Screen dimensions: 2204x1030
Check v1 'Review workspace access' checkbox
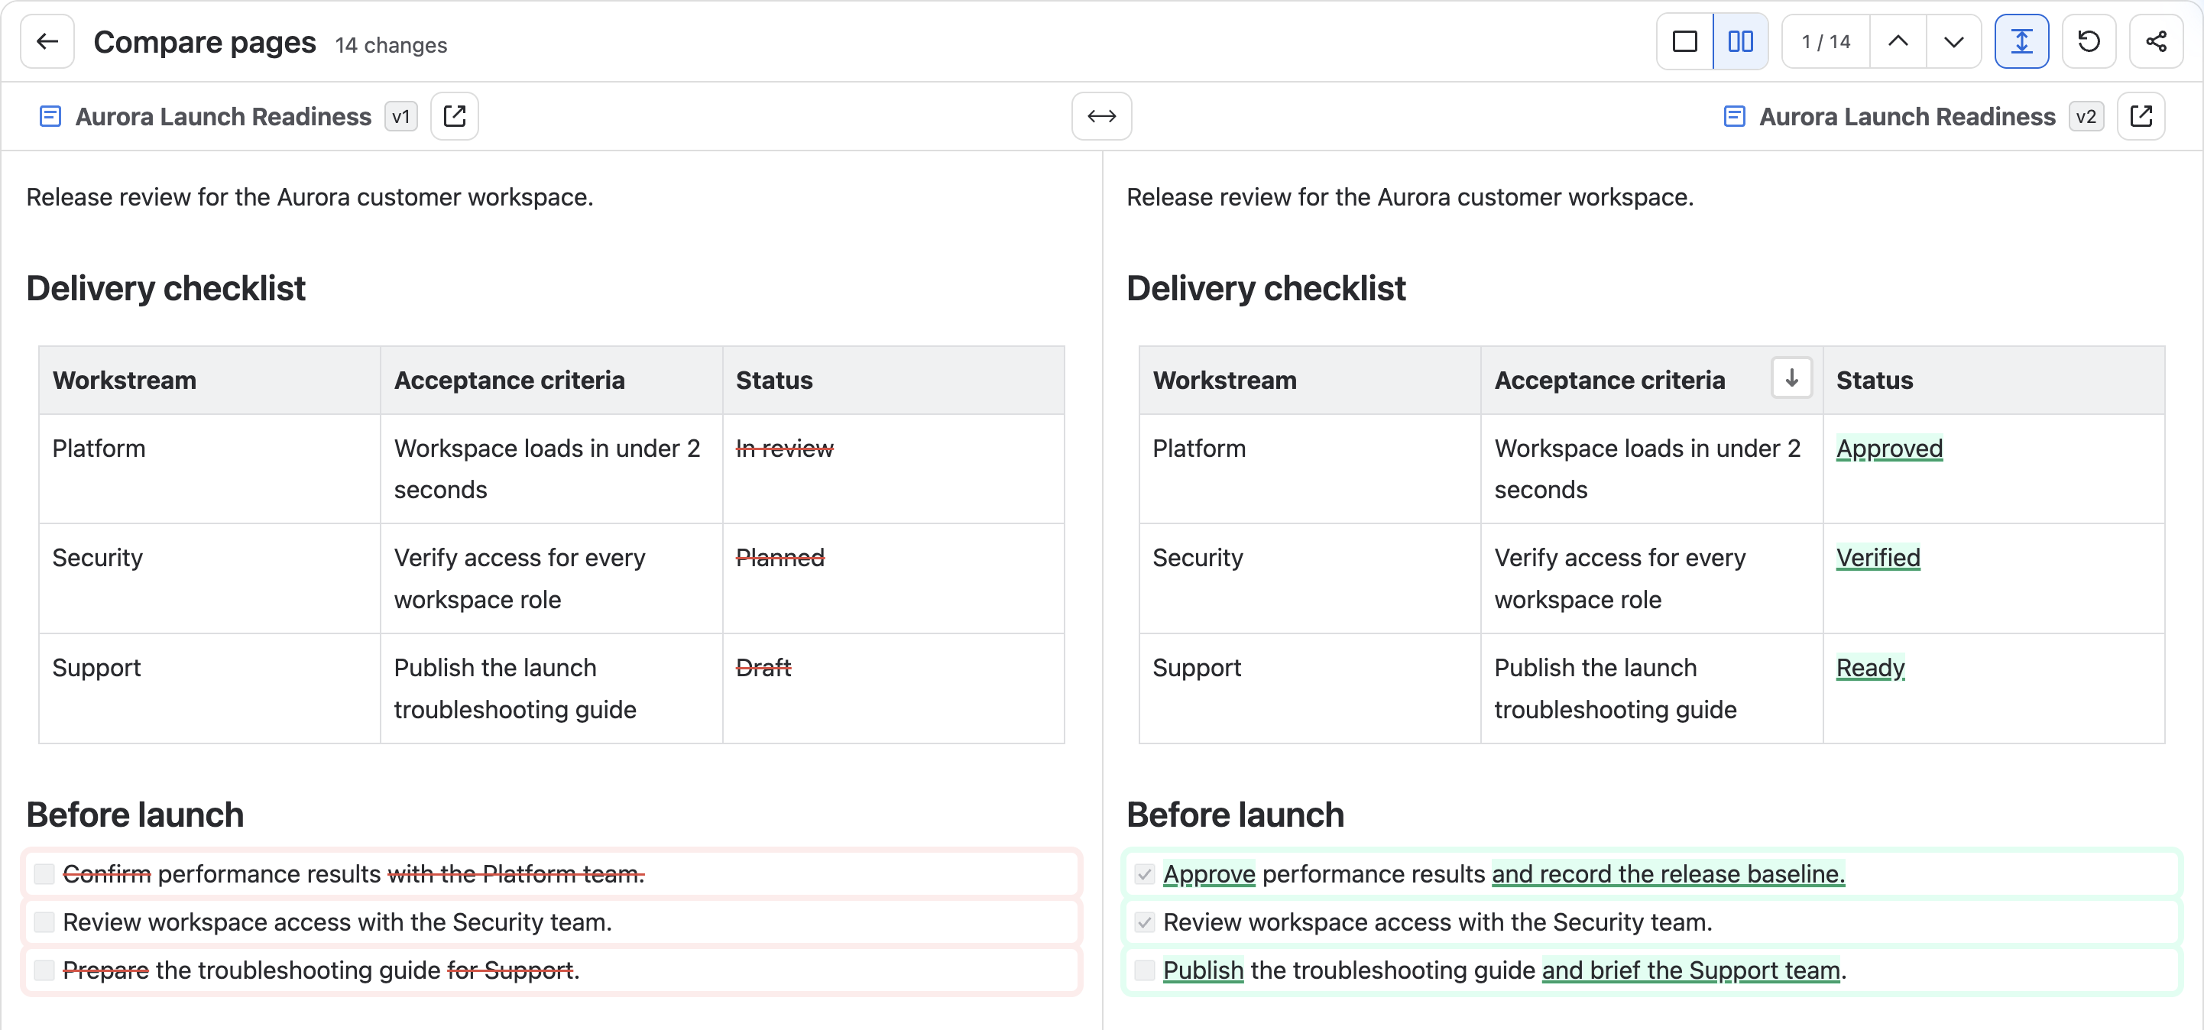coord(44,921)
